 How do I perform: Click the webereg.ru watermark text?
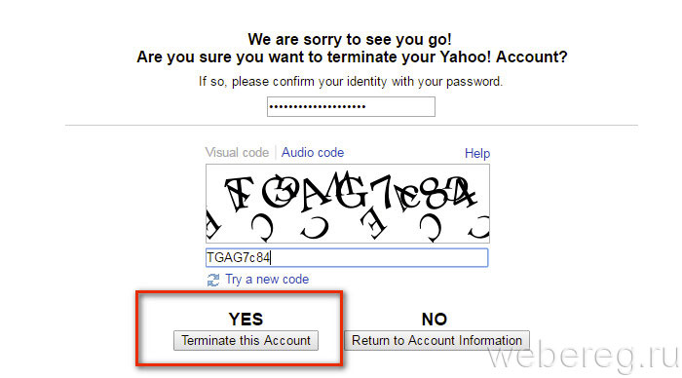point(583,357)
